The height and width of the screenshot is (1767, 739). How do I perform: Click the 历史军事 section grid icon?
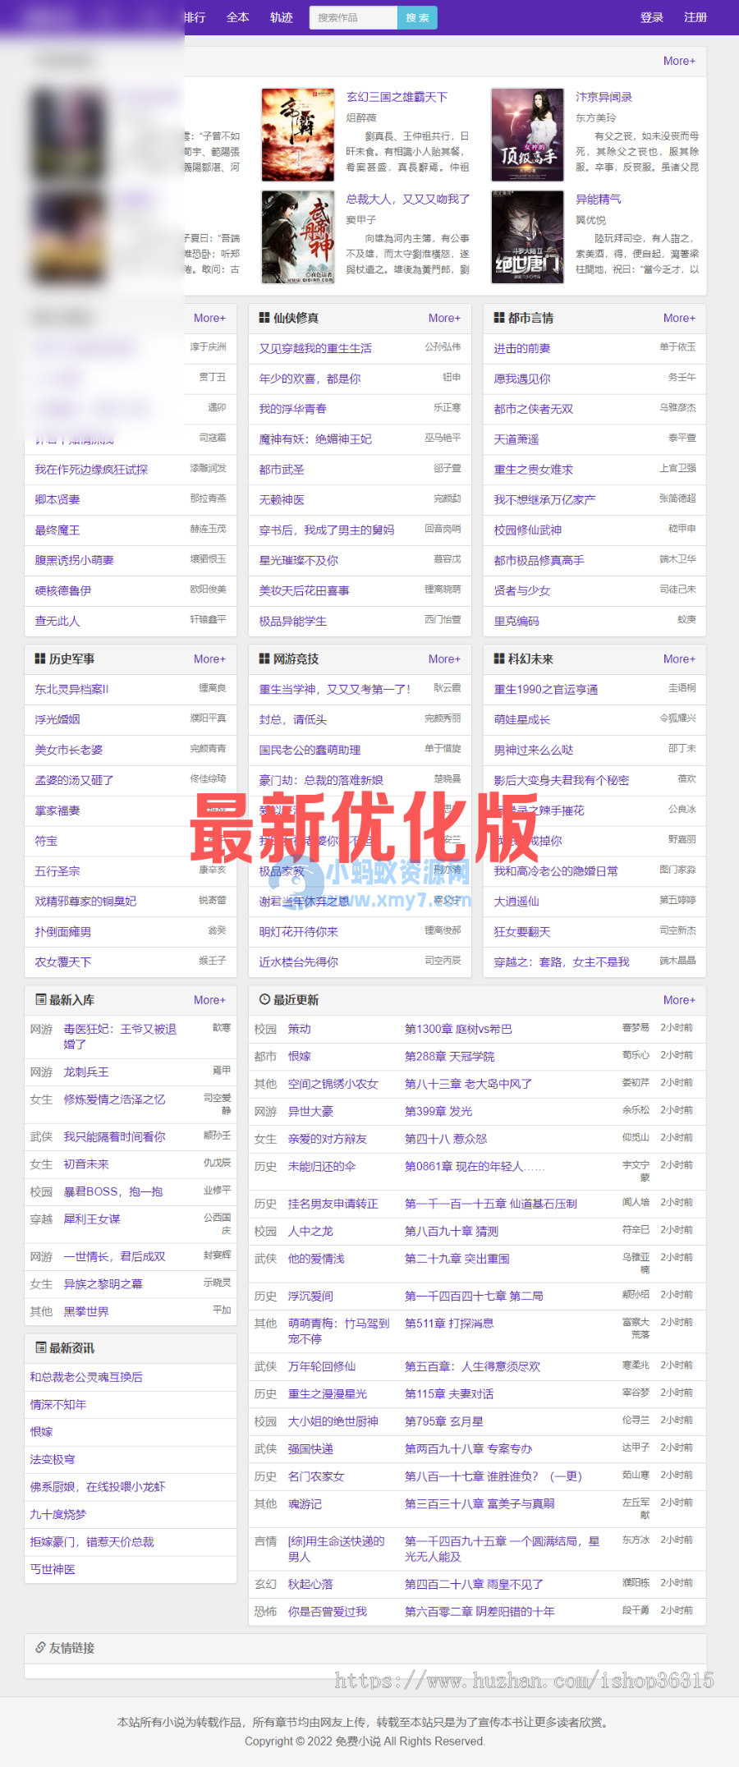click(40, 659)
